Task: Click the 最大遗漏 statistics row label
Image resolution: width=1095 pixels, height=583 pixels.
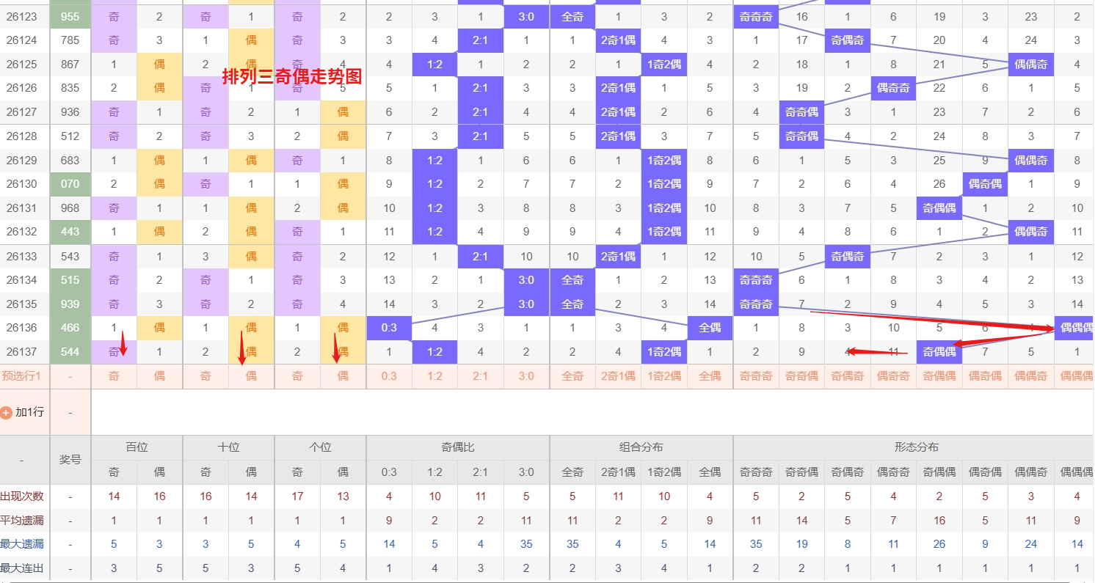Action: 22,544
